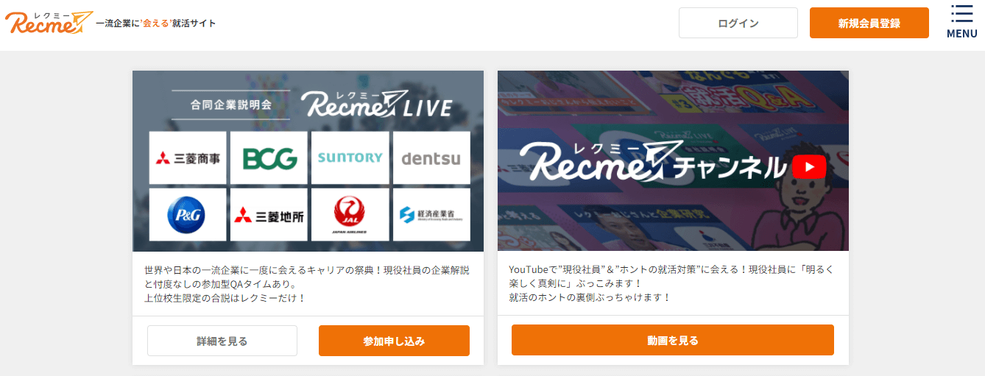Click the 合同企業説明会 label on banner
This screenshot has height=376, width=985.
point(230,104)
